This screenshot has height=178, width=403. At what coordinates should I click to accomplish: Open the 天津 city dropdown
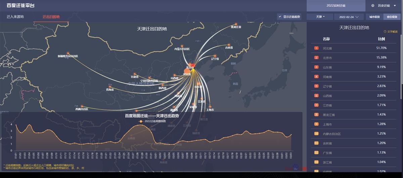pyautogui.click(x=320, y=16)
